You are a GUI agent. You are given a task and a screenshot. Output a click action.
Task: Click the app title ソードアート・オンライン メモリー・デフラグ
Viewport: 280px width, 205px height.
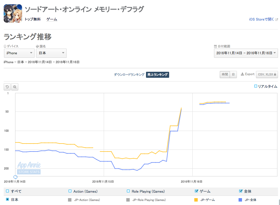point(84,9)
